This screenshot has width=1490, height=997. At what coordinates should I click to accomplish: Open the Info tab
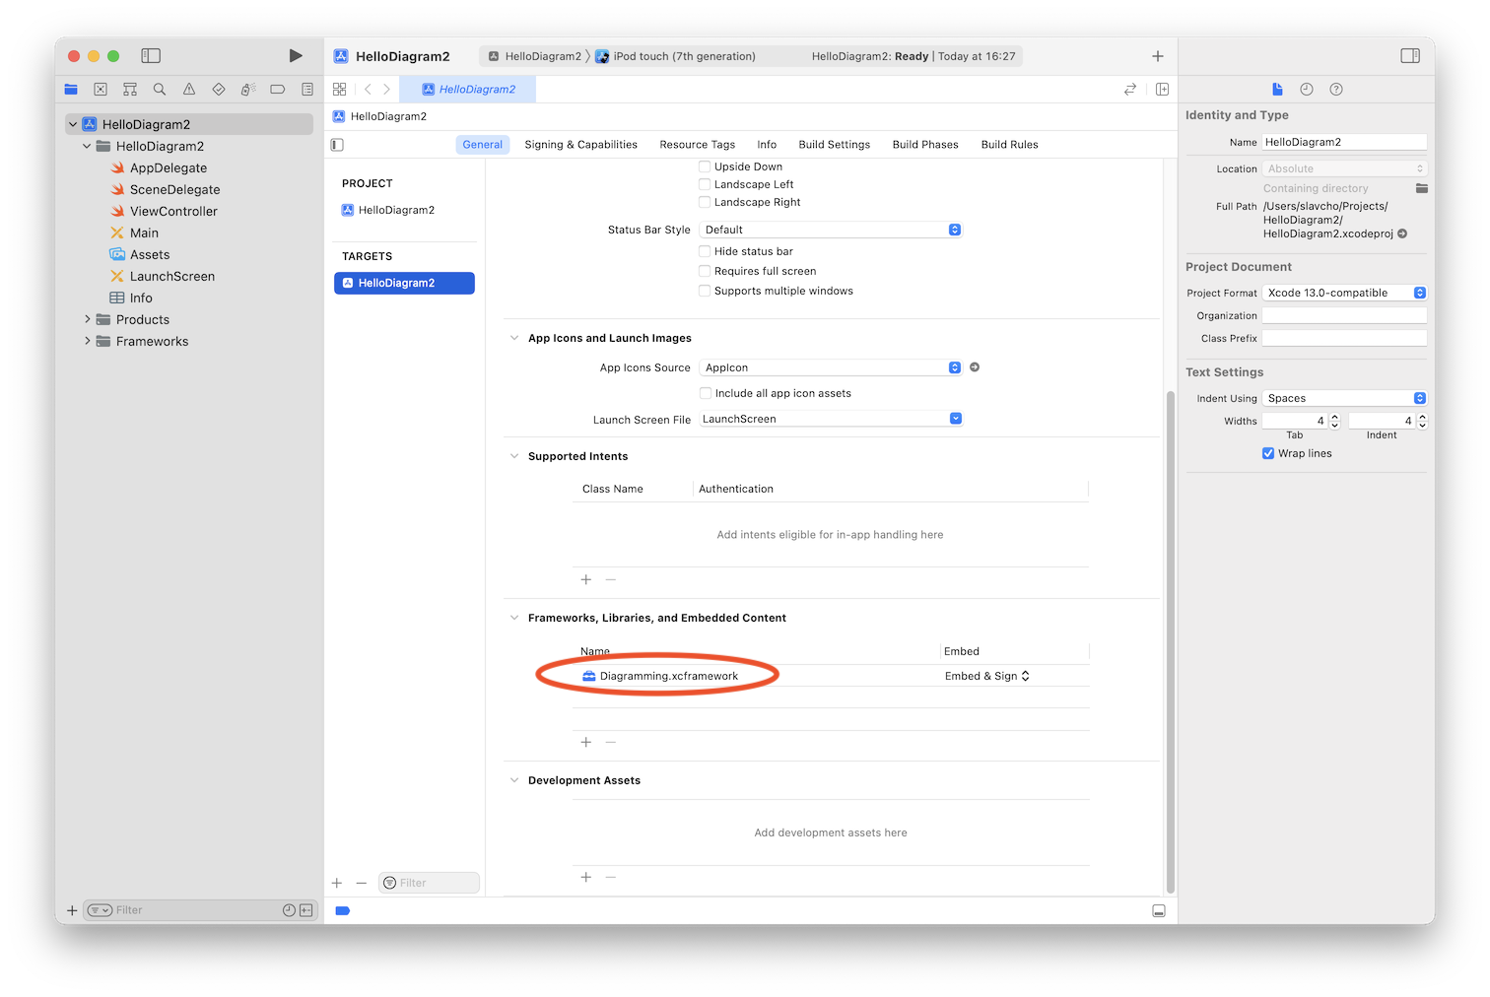767,145
